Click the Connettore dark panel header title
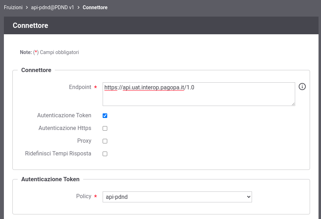321x219 pixels. pyautogui.click(x=30, y=25)
